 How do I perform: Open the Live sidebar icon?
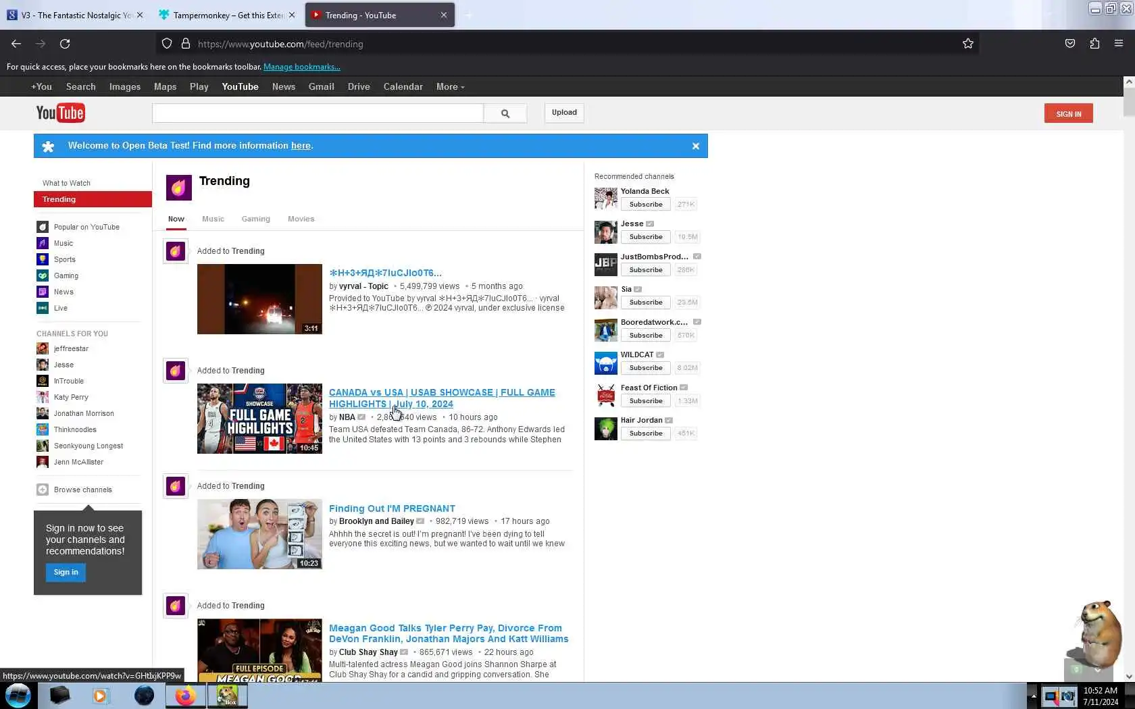[43, 308]
